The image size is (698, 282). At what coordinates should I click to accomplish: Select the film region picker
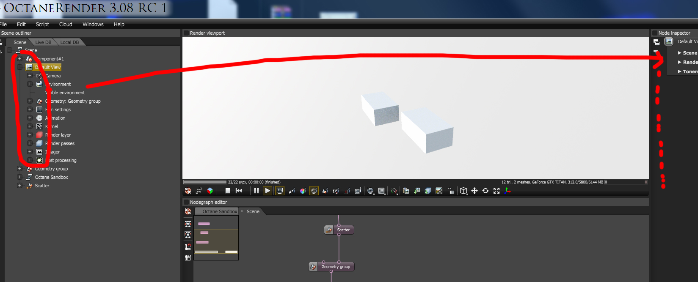coord(358,191)
